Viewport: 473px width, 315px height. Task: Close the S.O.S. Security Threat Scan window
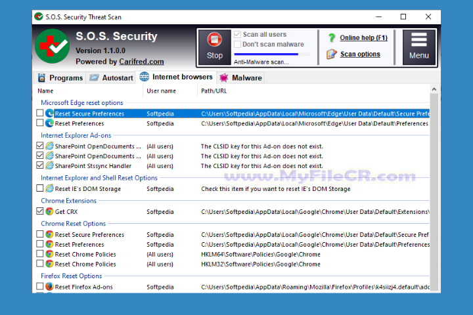click(x=428, y=17)
